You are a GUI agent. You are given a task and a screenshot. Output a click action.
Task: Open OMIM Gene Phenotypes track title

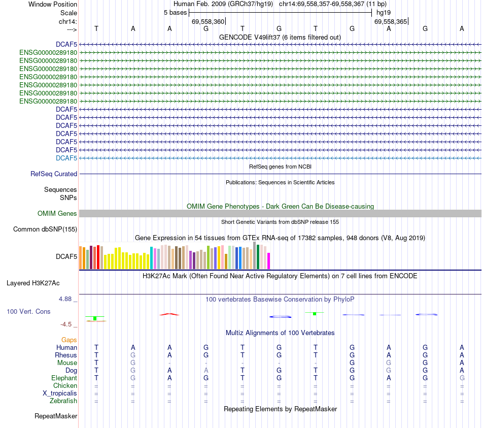(280, 207)
